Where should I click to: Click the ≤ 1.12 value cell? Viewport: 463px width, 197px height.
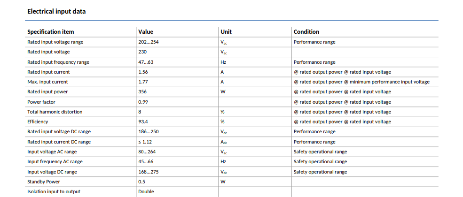pos(145,142)
